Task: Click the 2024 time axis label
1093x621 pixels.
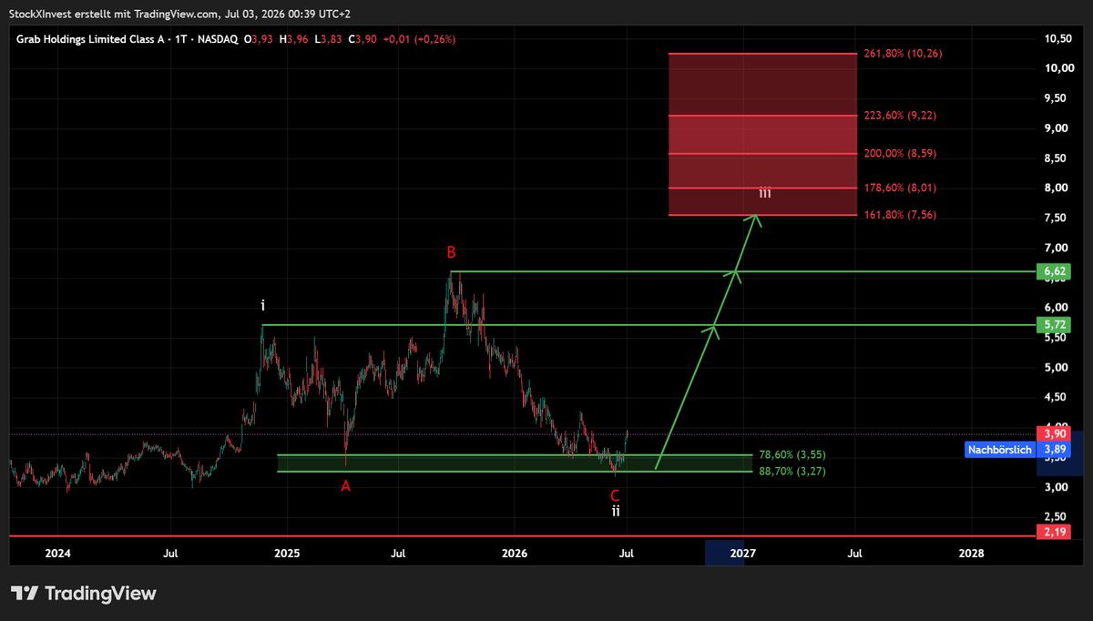Action: click(57, 553)
